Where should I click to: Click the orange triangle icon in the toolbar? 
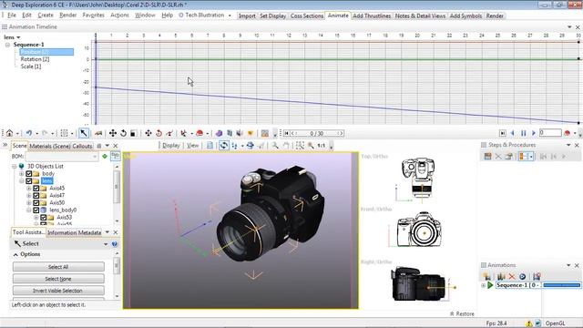[251, 133]
